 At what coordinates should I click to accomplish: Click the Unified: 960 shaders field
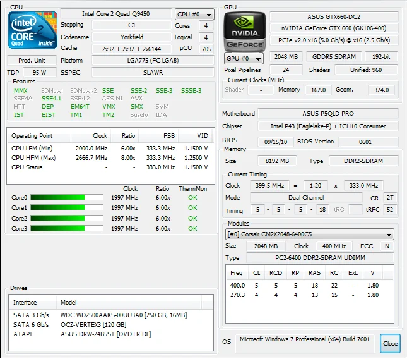[x=366, y=70]
